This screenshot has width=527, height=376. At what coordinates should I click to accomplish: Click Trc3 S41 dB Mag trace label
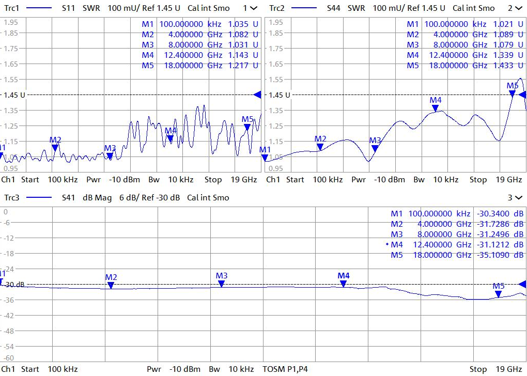[13, 197]
